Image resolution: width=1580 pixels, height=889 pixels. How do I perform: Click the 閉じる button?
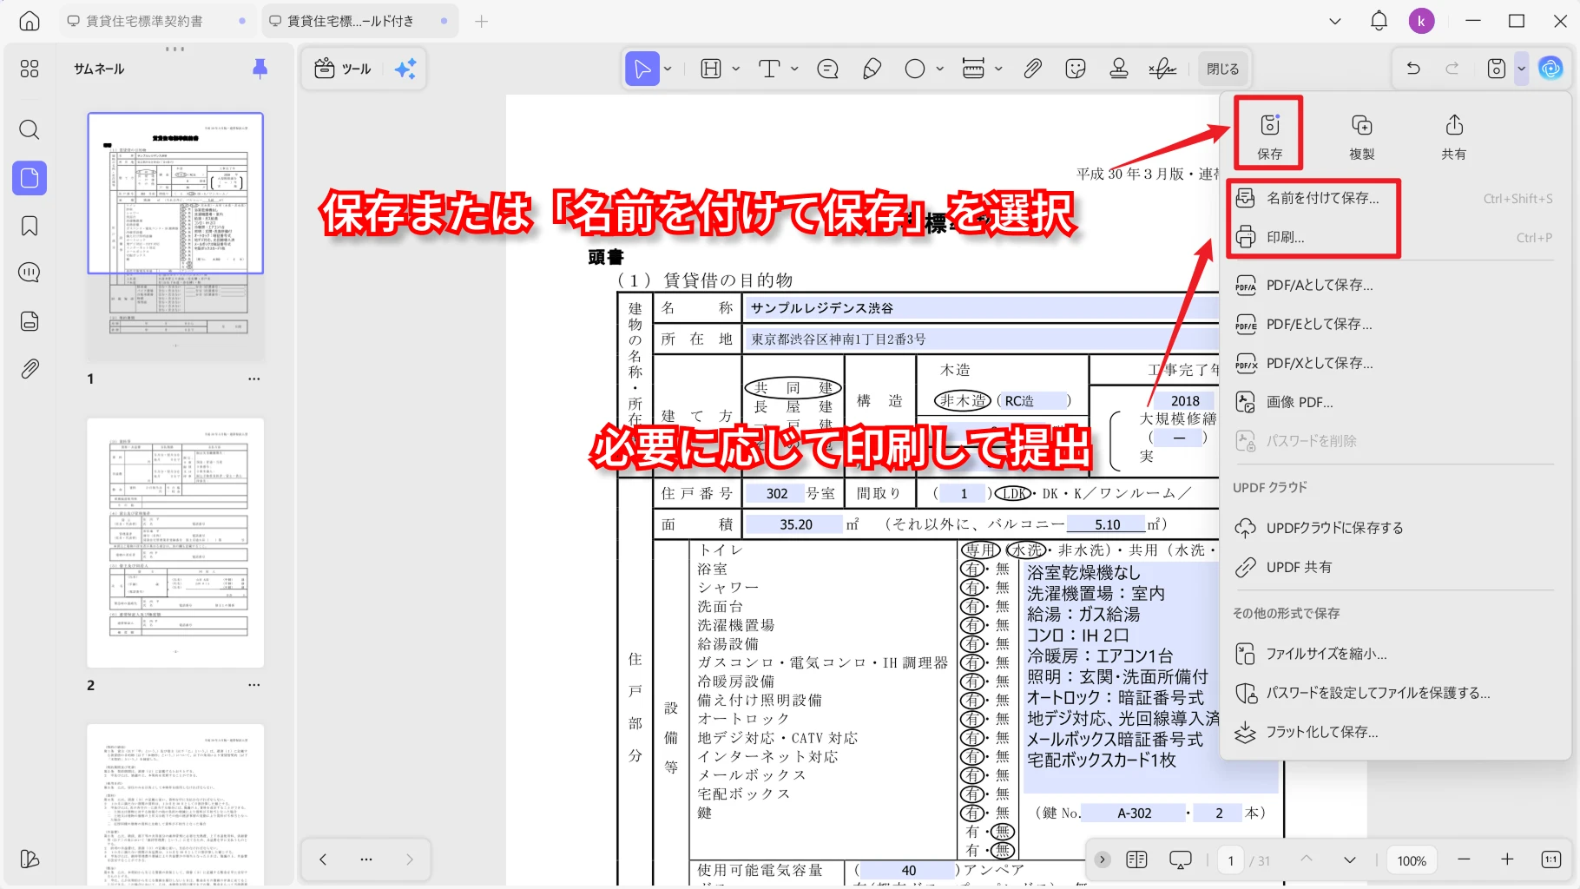click(x=1222, y=69)
